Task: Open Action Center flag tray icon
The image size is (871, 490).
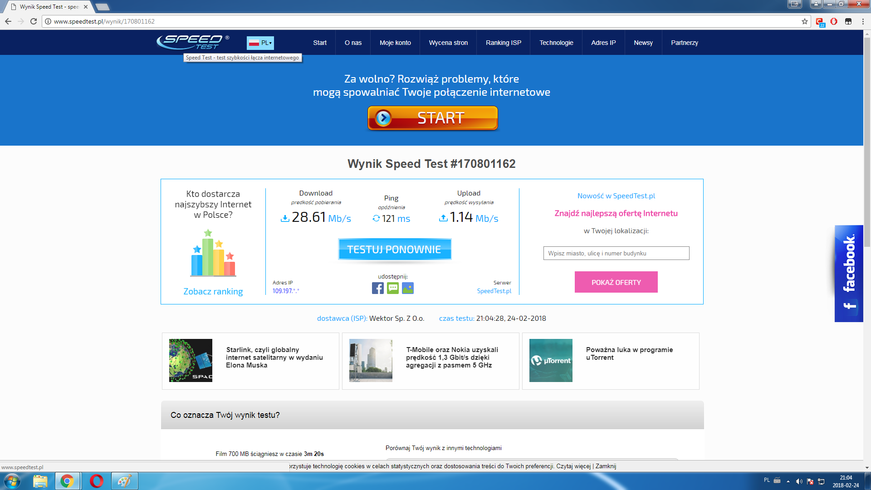Action: 810,481
